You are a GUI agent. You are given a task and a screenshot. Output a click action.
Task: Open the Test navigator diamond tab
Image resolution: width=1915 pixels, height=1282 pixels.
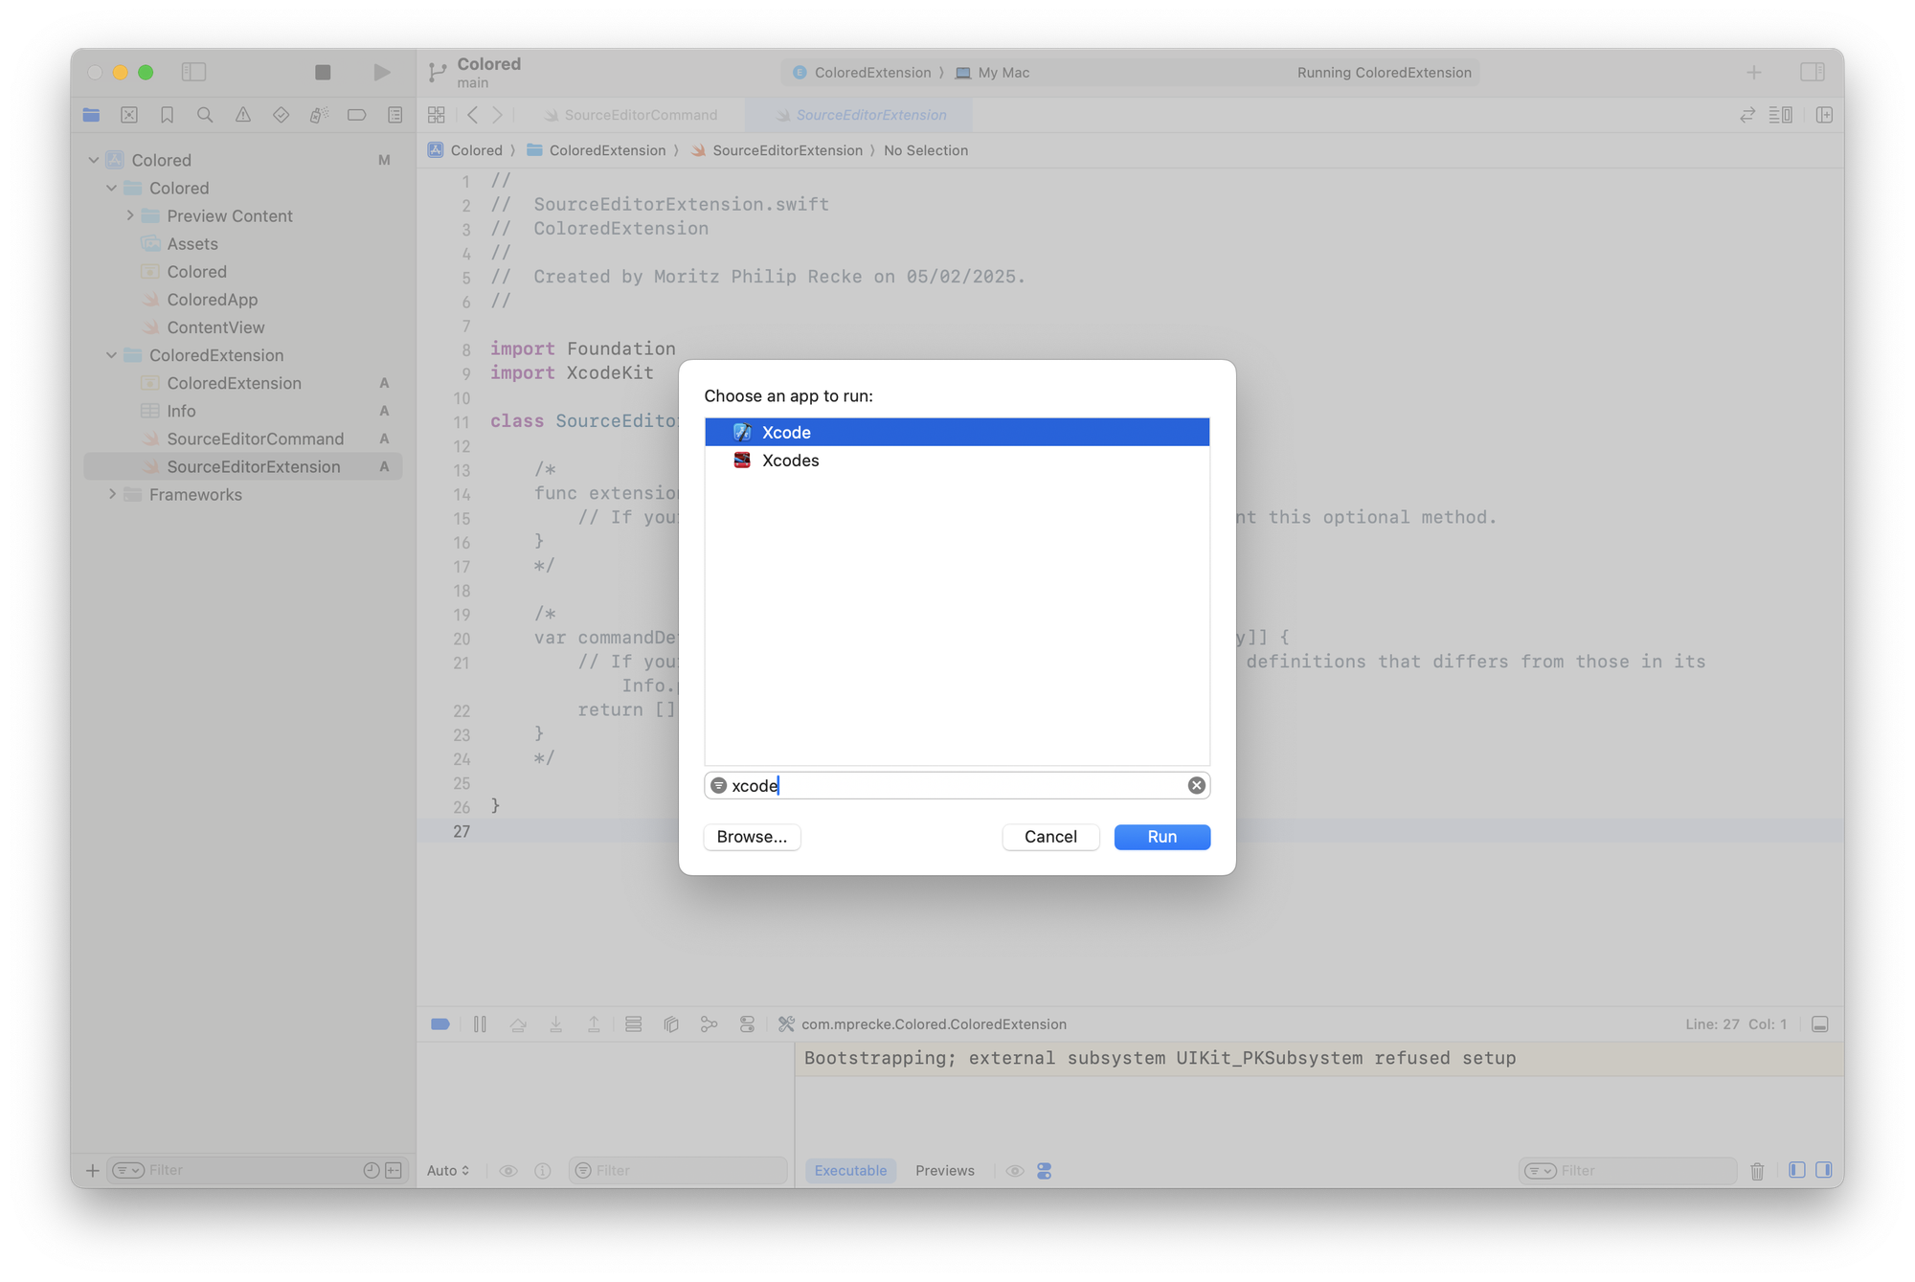pyautogui.click(x=281, y=115)
